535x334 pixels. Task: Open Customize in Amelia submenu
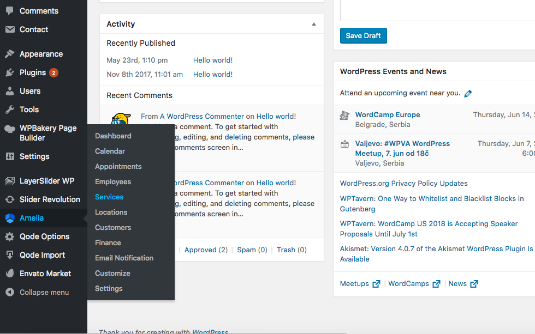click(x=112, y=274)
